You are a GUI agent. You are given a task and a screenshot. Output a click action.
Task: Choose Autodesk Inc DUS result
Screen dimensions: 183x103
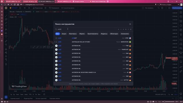(x=93, y=69)
